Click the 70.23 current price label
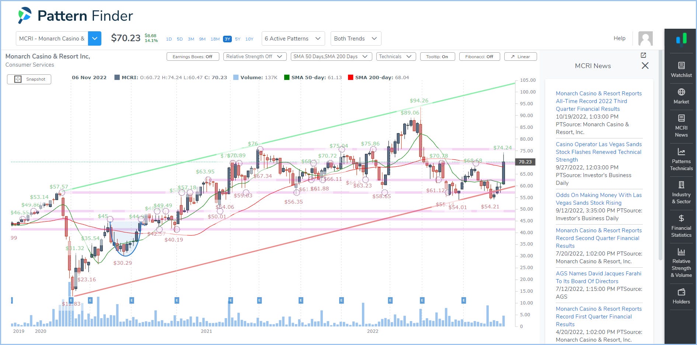 (x=525, y=162)
